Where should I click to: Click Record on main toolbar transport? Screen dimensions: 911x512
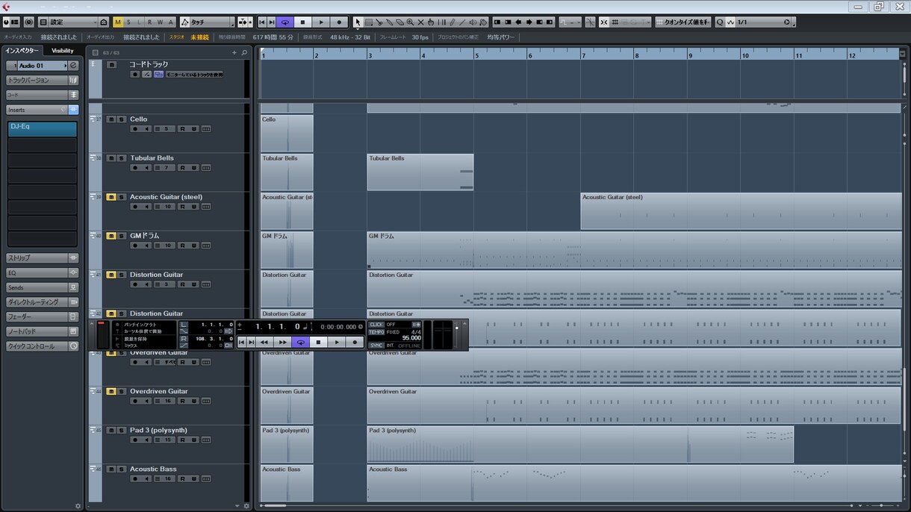pyautogui.click(x=339, y=22)
